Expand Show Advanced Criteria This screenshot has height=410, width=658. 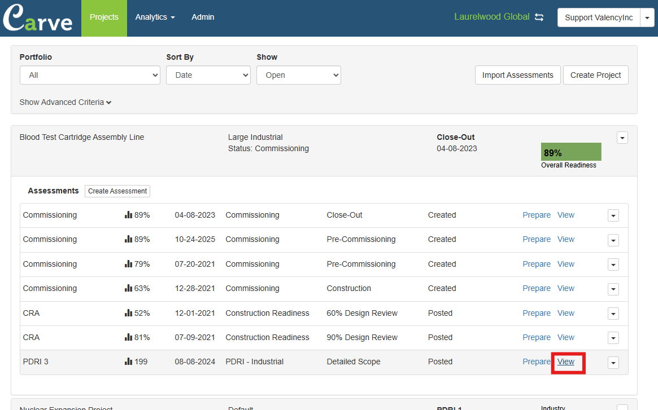click(66, 103)
